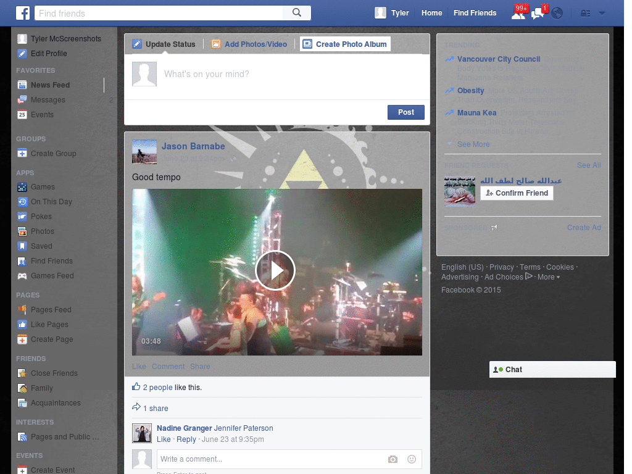Click Create Page plus icon

tap(22, 339)
